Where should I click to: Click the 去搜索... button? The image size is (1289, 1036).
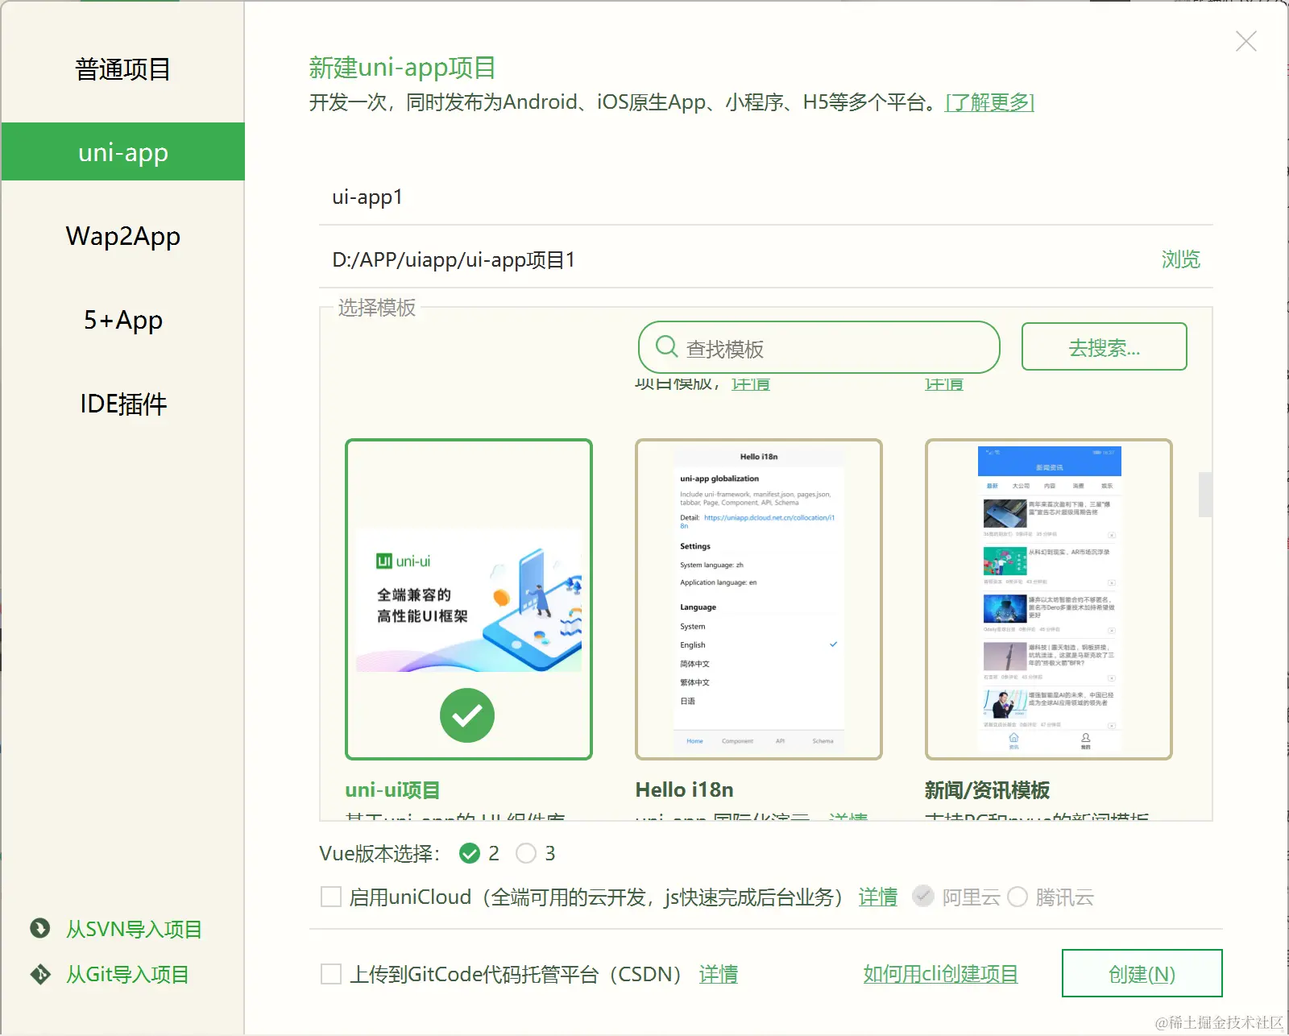1105,346
